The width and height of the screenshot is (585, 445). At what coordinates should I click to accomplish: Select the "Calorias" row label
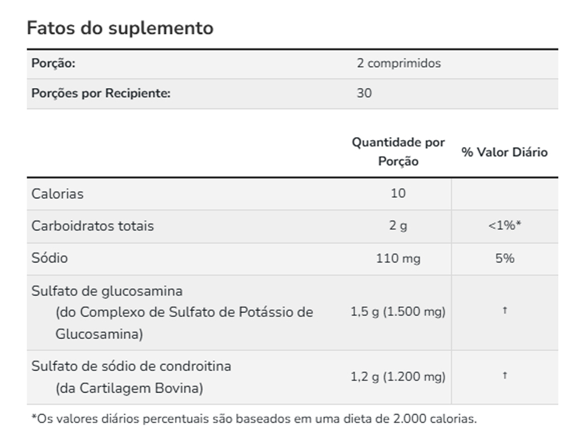click(x=57, y=194)
